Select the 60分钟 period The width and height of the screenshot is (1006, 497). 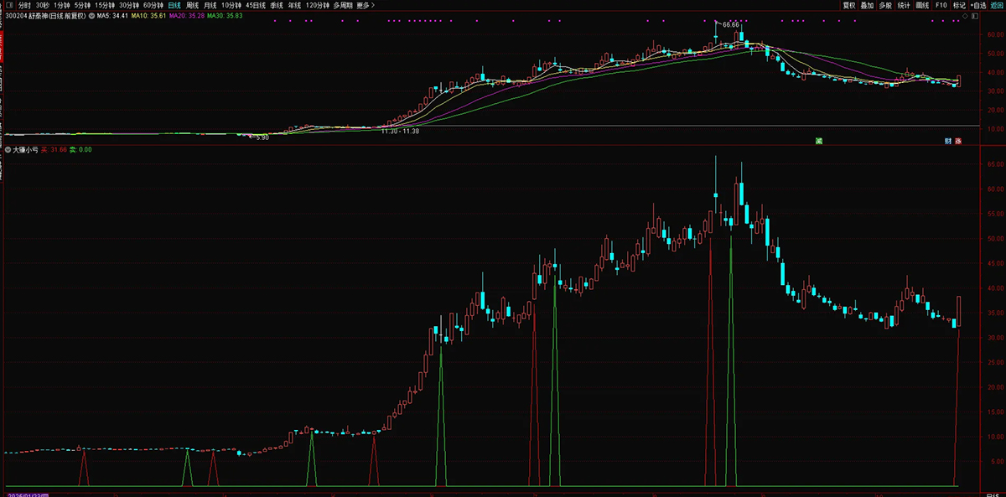coord(153,5)
